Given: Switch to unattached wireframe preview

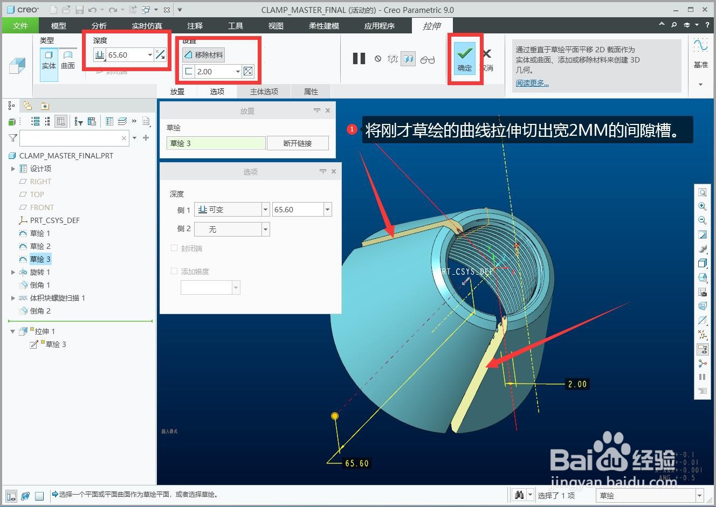Looking at the screenshot, I should point(393,59).
